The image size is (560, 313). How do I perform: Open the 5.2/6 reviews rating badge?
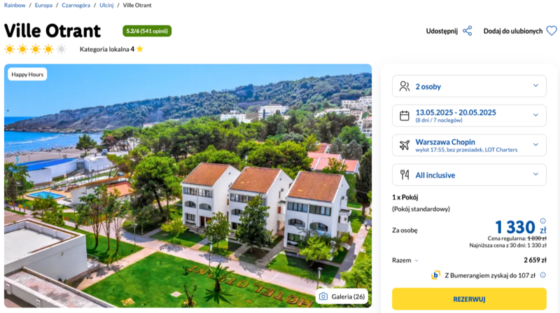pos(146,31)
